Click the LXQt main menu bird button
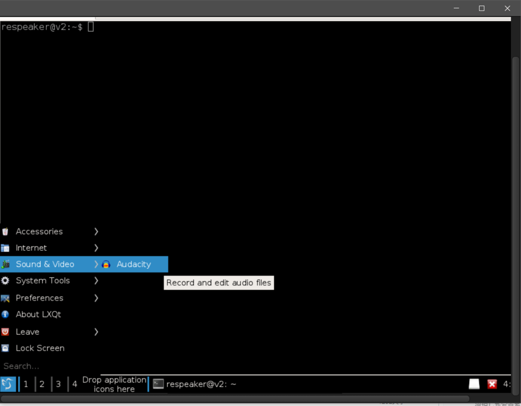521x406 pixels. (x=8, y=384)
